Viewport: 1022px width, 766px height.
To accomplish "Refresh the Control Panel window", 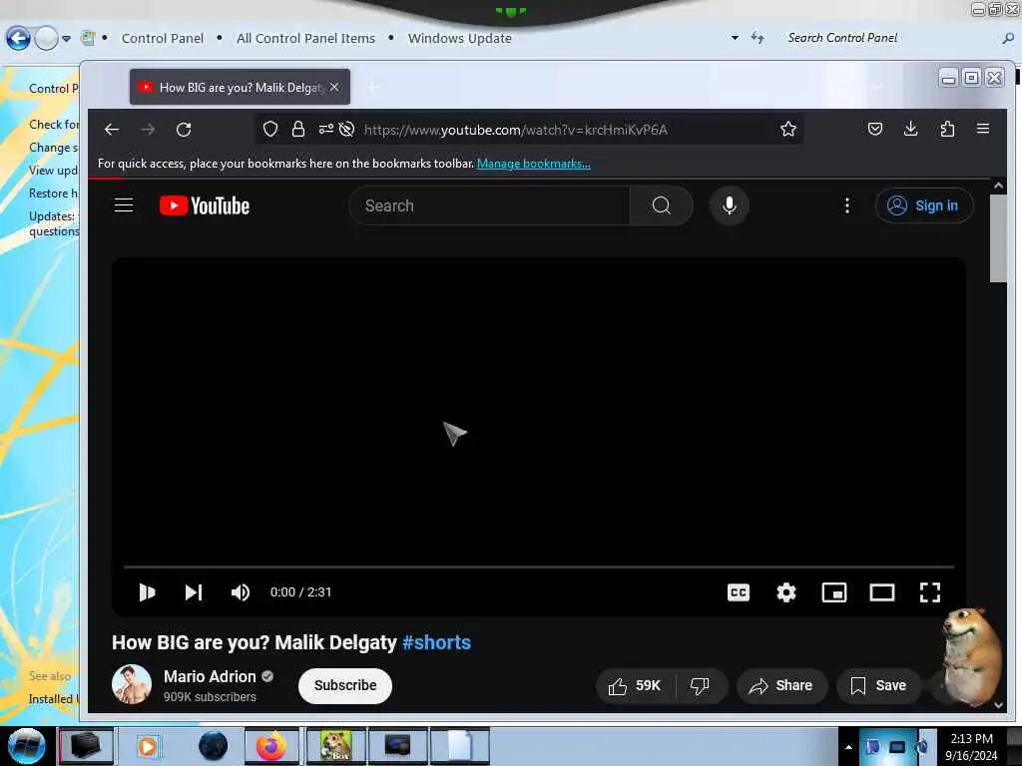I will pyautogui.click(x=758, y=38).
